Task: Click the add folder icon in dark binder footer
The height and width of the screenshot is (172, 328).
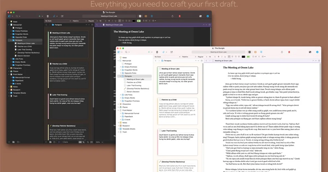Action: coord(14,142)
